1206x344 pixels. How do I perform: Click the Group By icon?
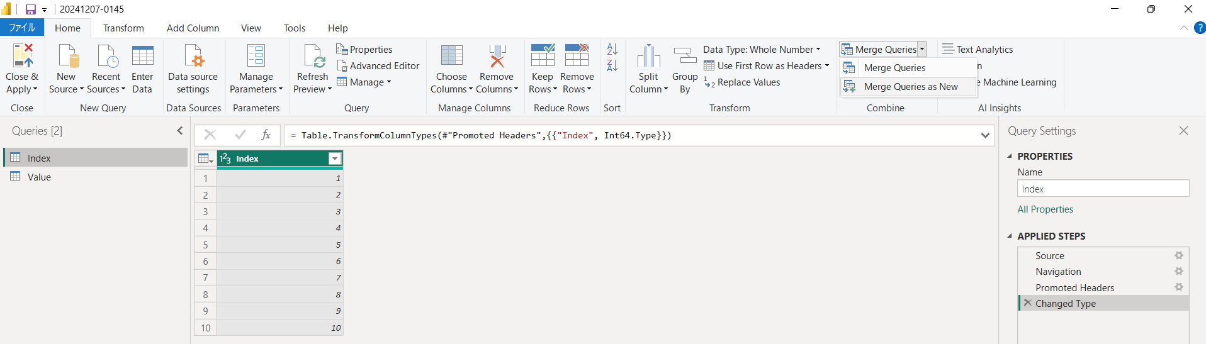pyautogui.click(x=685, y=56)
